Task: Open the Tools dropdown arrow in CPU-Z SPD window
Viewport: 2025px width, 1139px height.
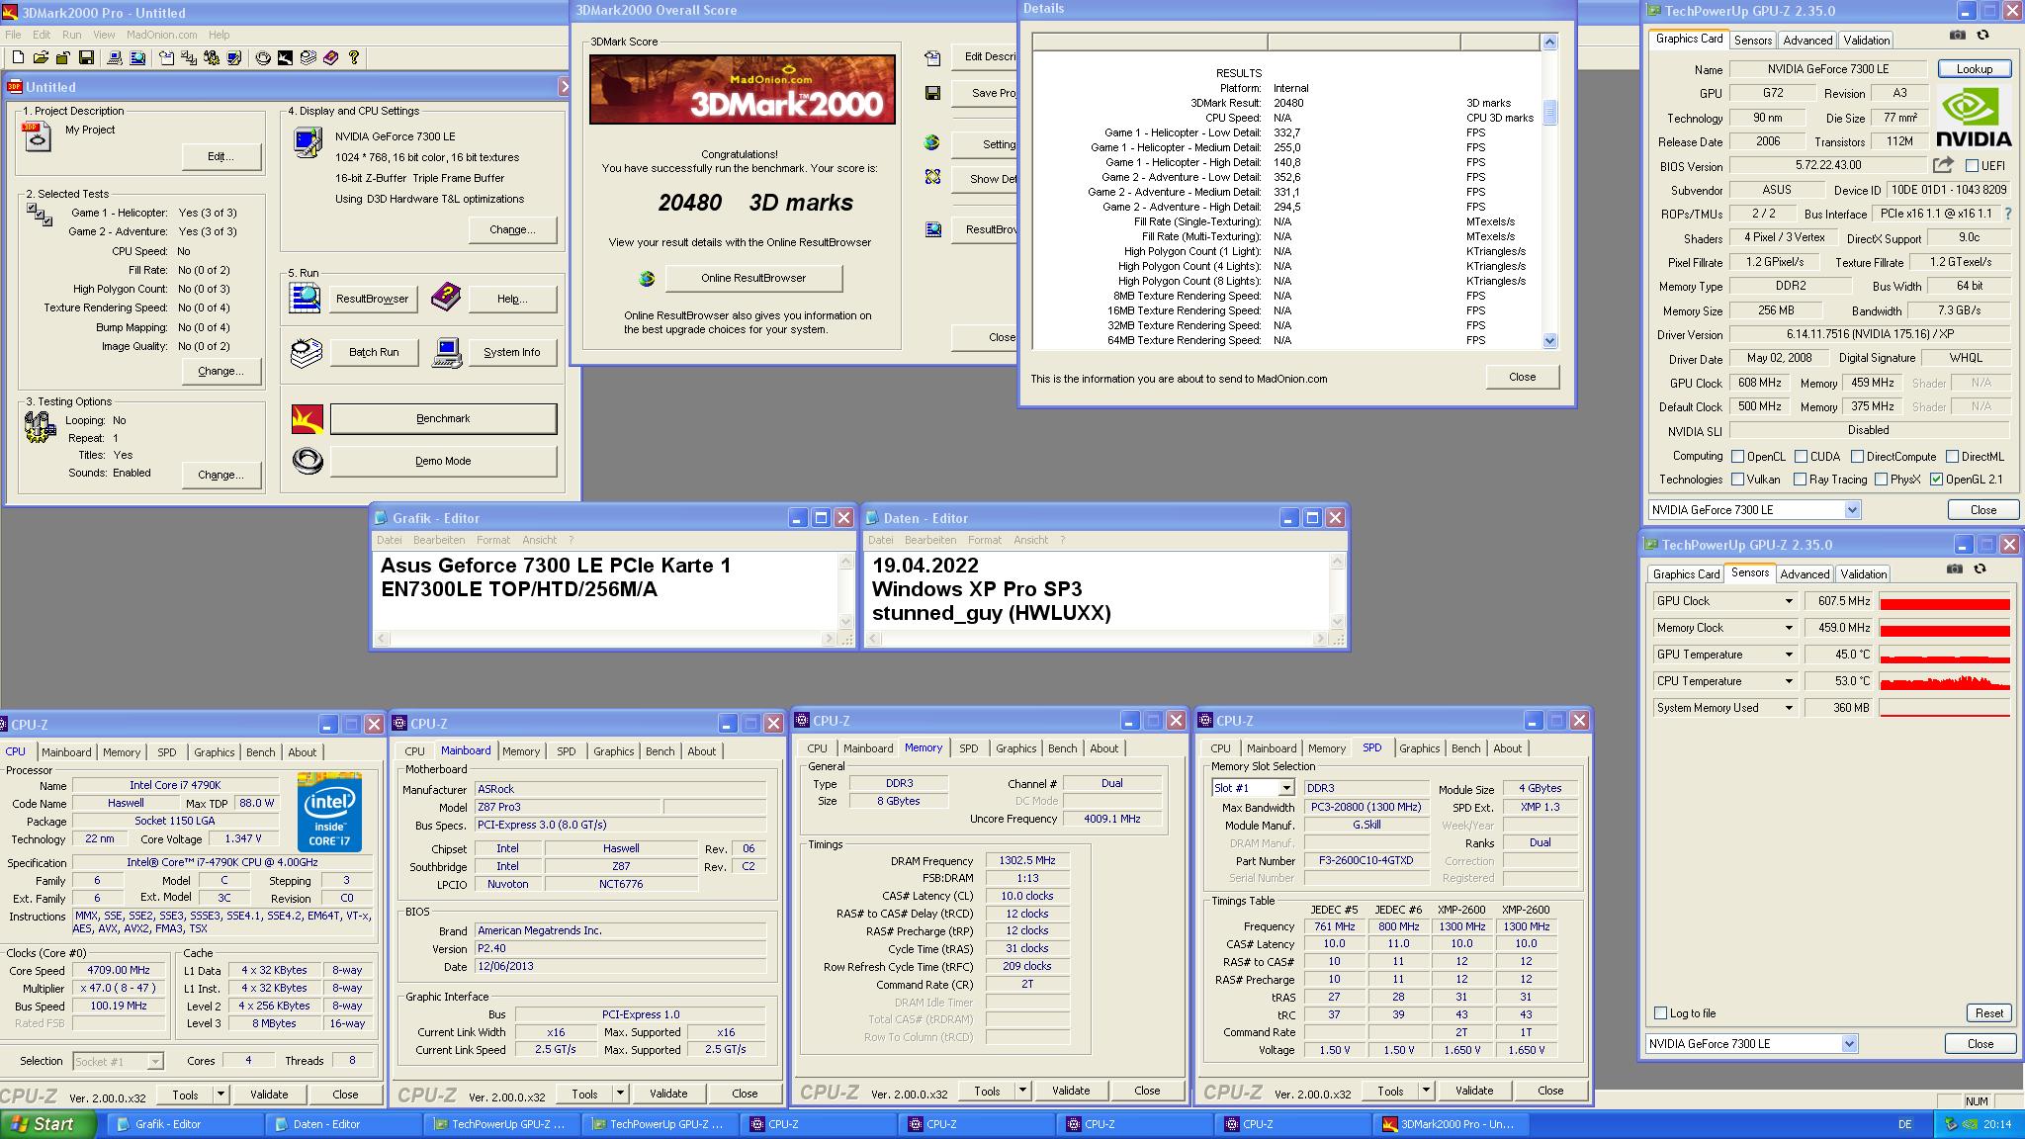Action: click(1426, 1091)
